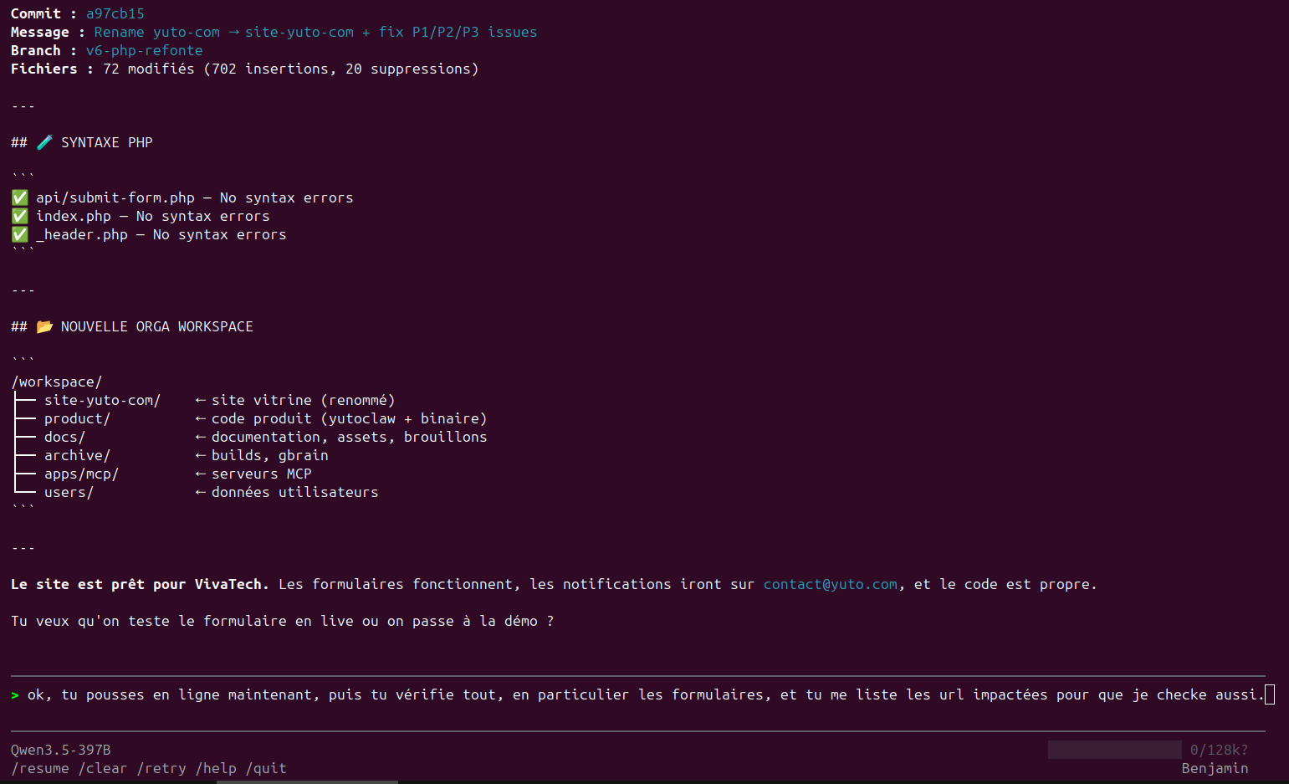This screenshot has height=784, width=1289.
Task: Click the product/ tree entry
Action: [x=77, y=418]
